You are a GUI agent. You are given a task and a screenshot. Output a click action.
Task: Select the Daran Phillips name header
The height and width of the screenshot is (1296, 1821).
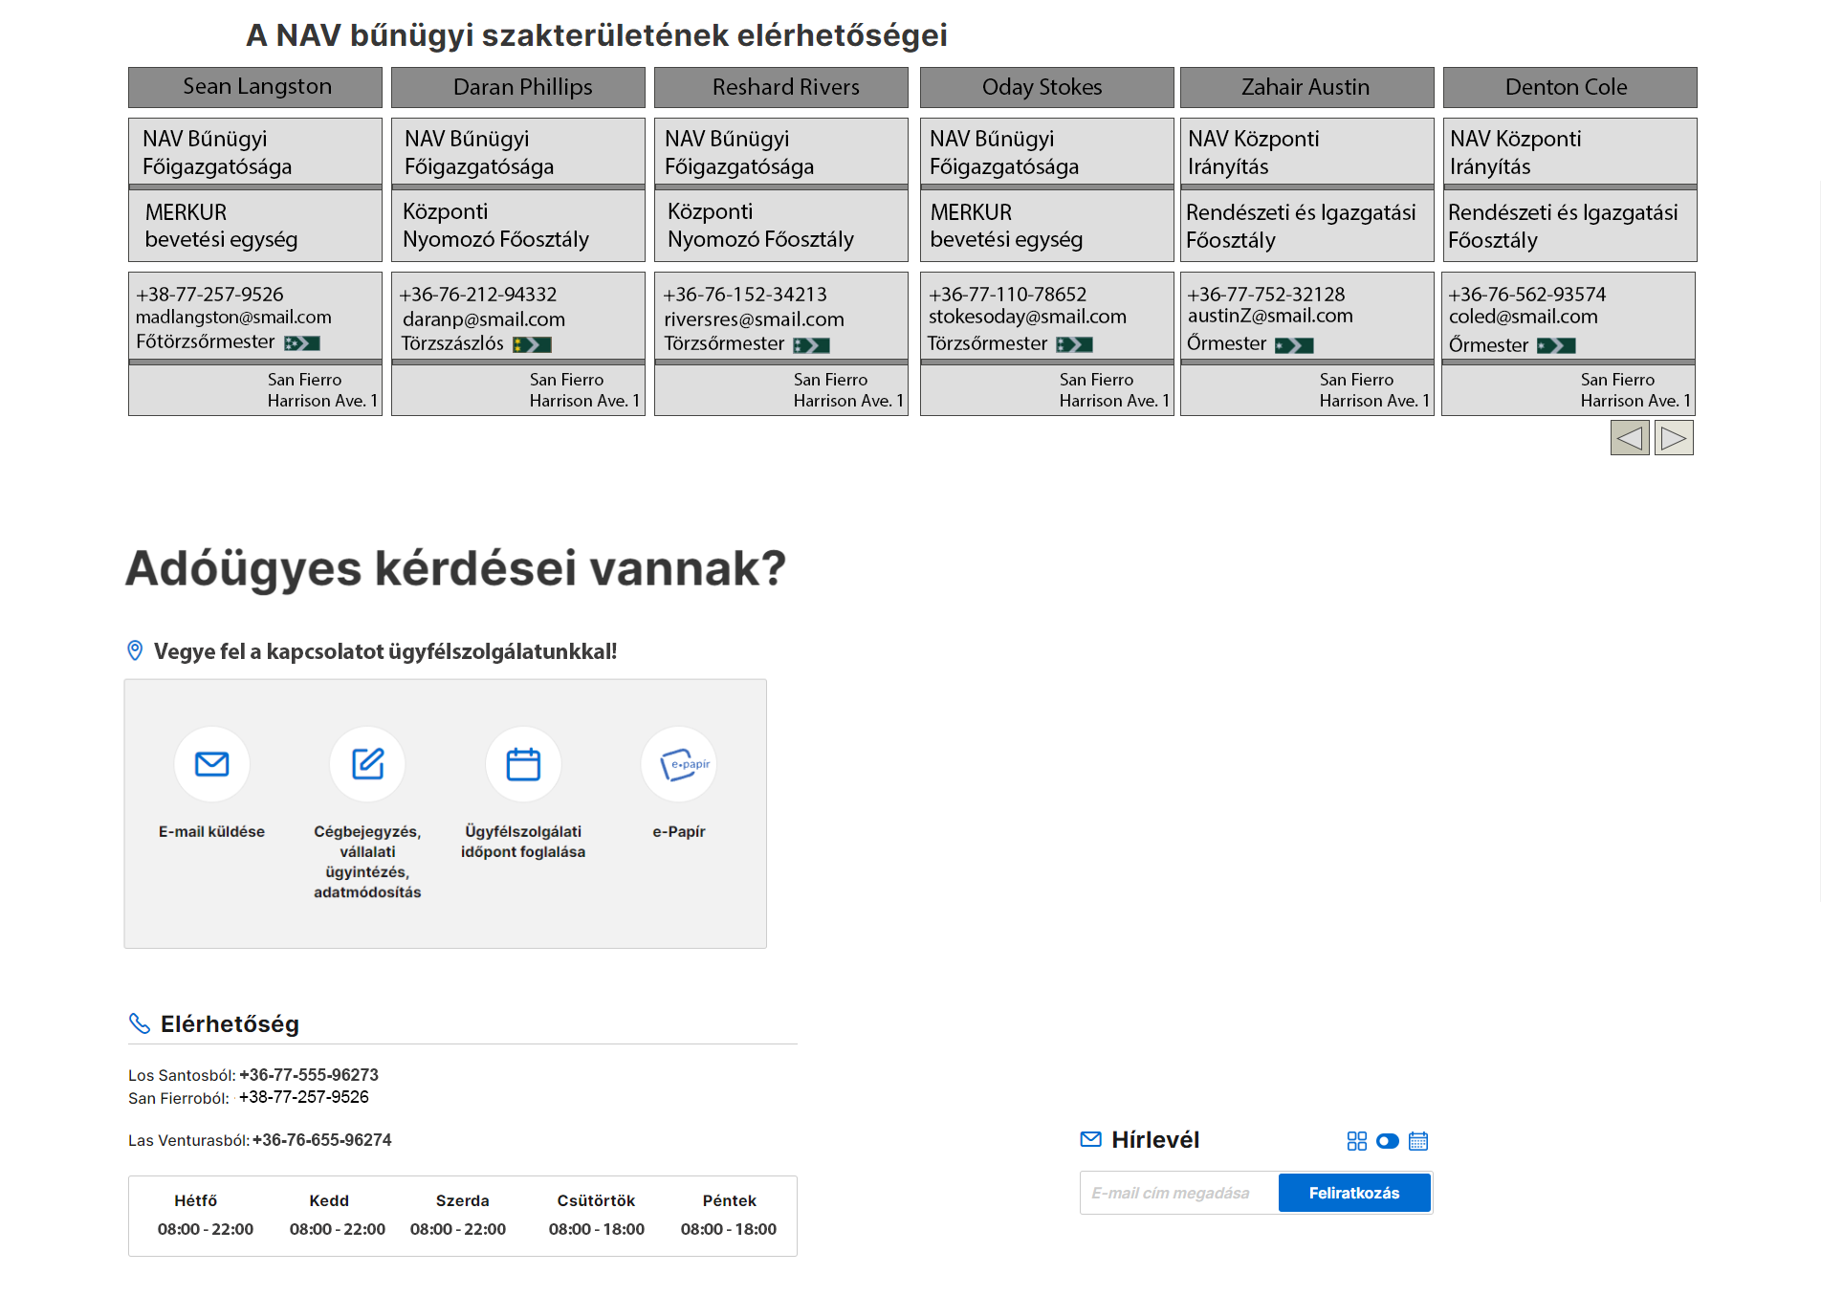coord(518,87)
